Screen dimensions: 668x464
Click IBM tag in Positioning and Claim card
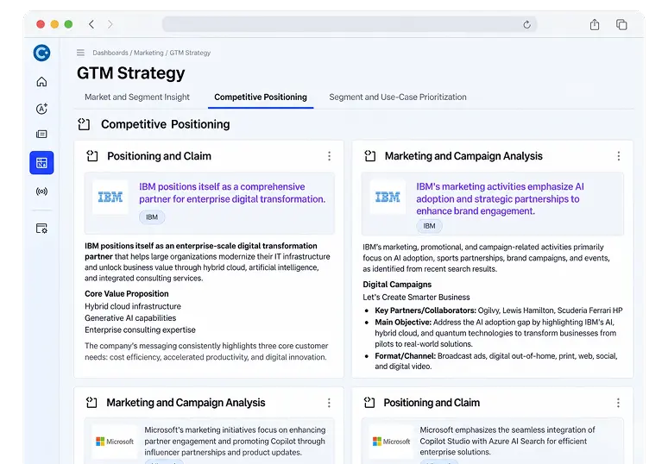point(152,217)
